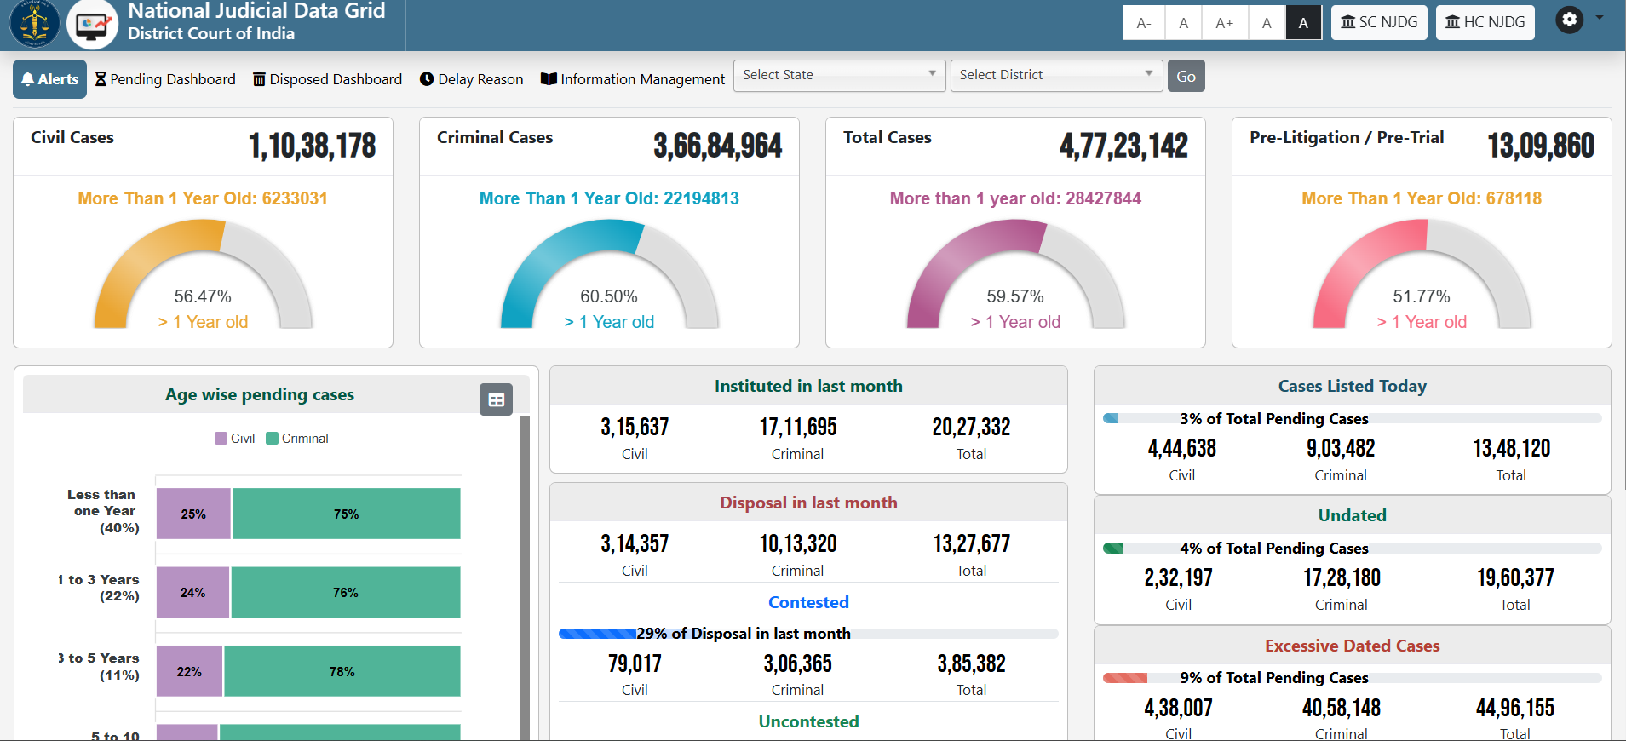
Task: Go to the HC NJDG portal
Action: 1485,22
